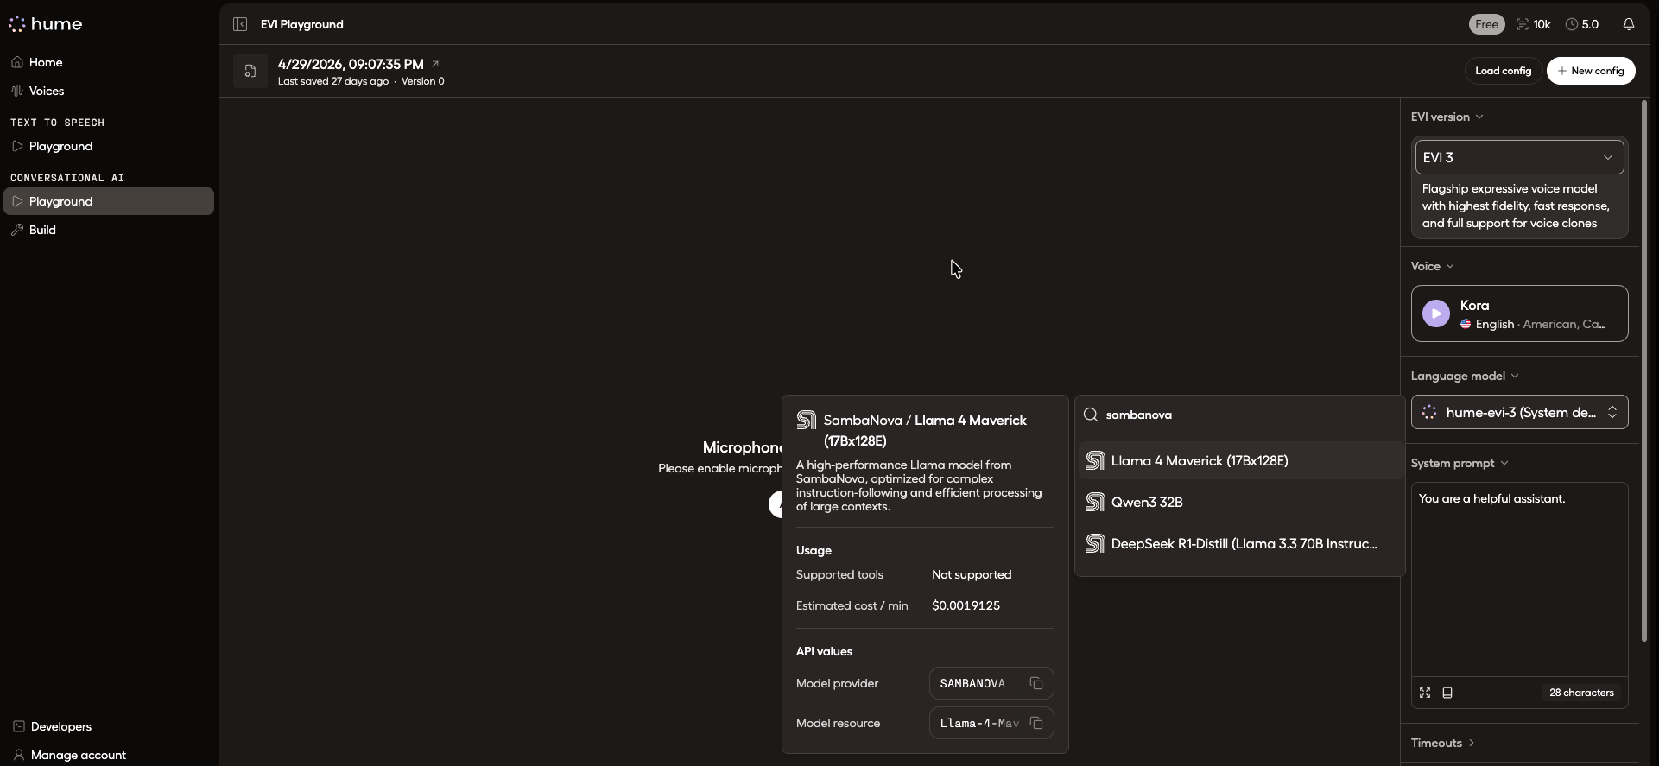Image resolution: width=1659 pixels, height=766 pixels.
Task: Expand the Timeouts section
Action: (x=1443, y=743)
